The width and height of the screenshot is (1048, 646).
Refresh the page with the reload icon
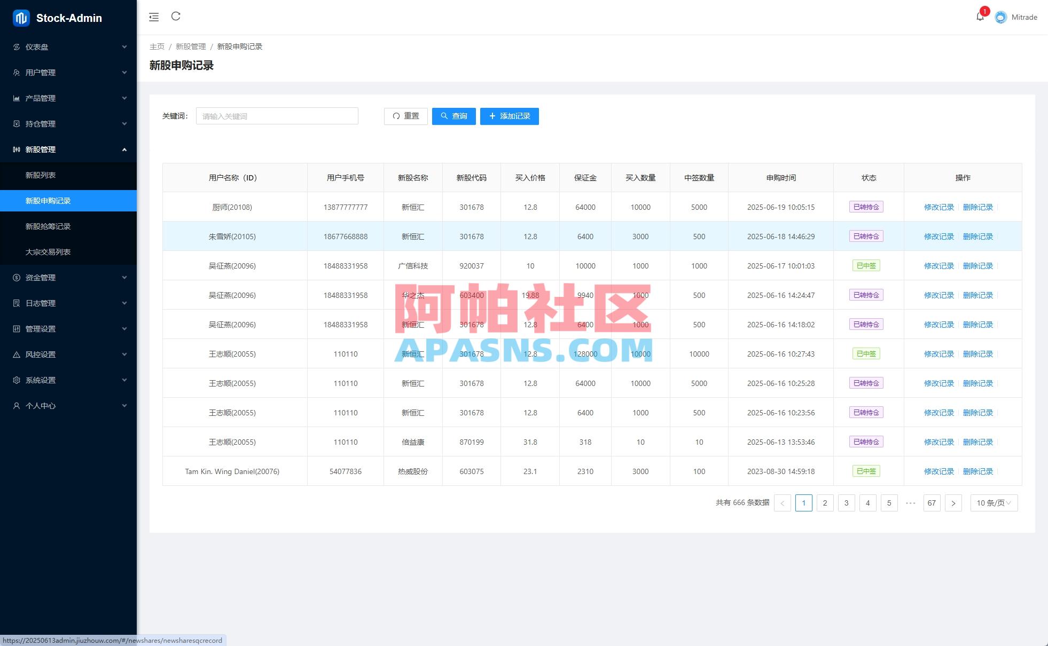click(x=176, y=17)
